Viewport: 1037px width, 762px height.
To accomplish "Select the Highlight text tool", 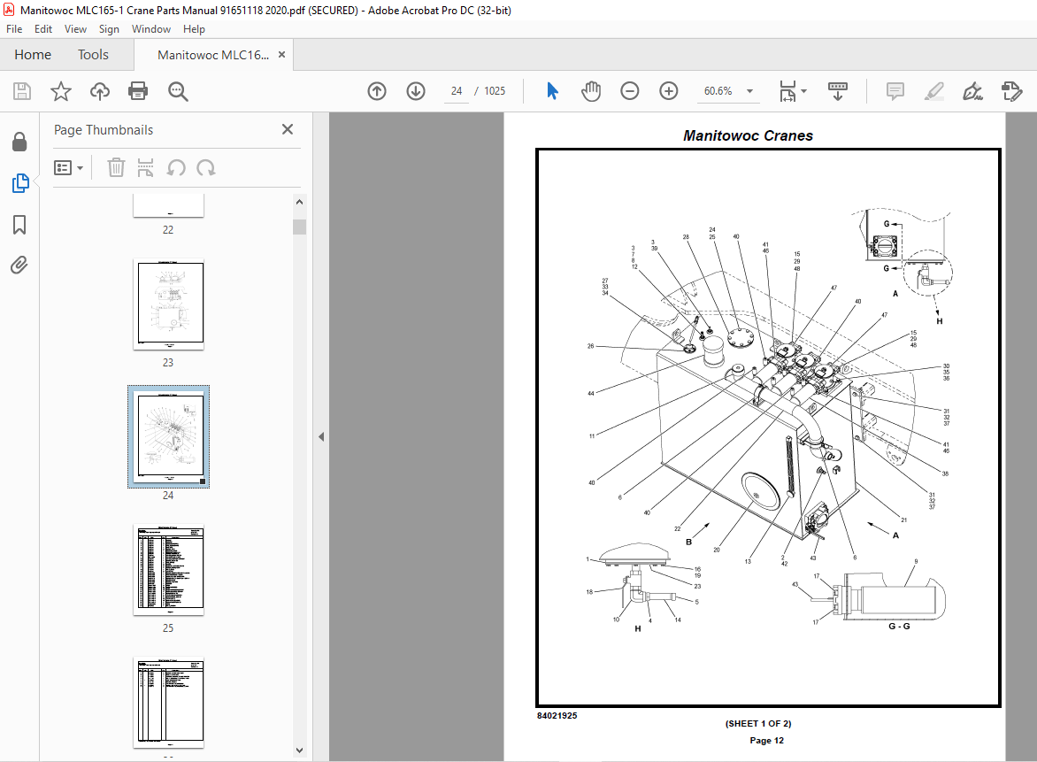I will pos(933,91).
